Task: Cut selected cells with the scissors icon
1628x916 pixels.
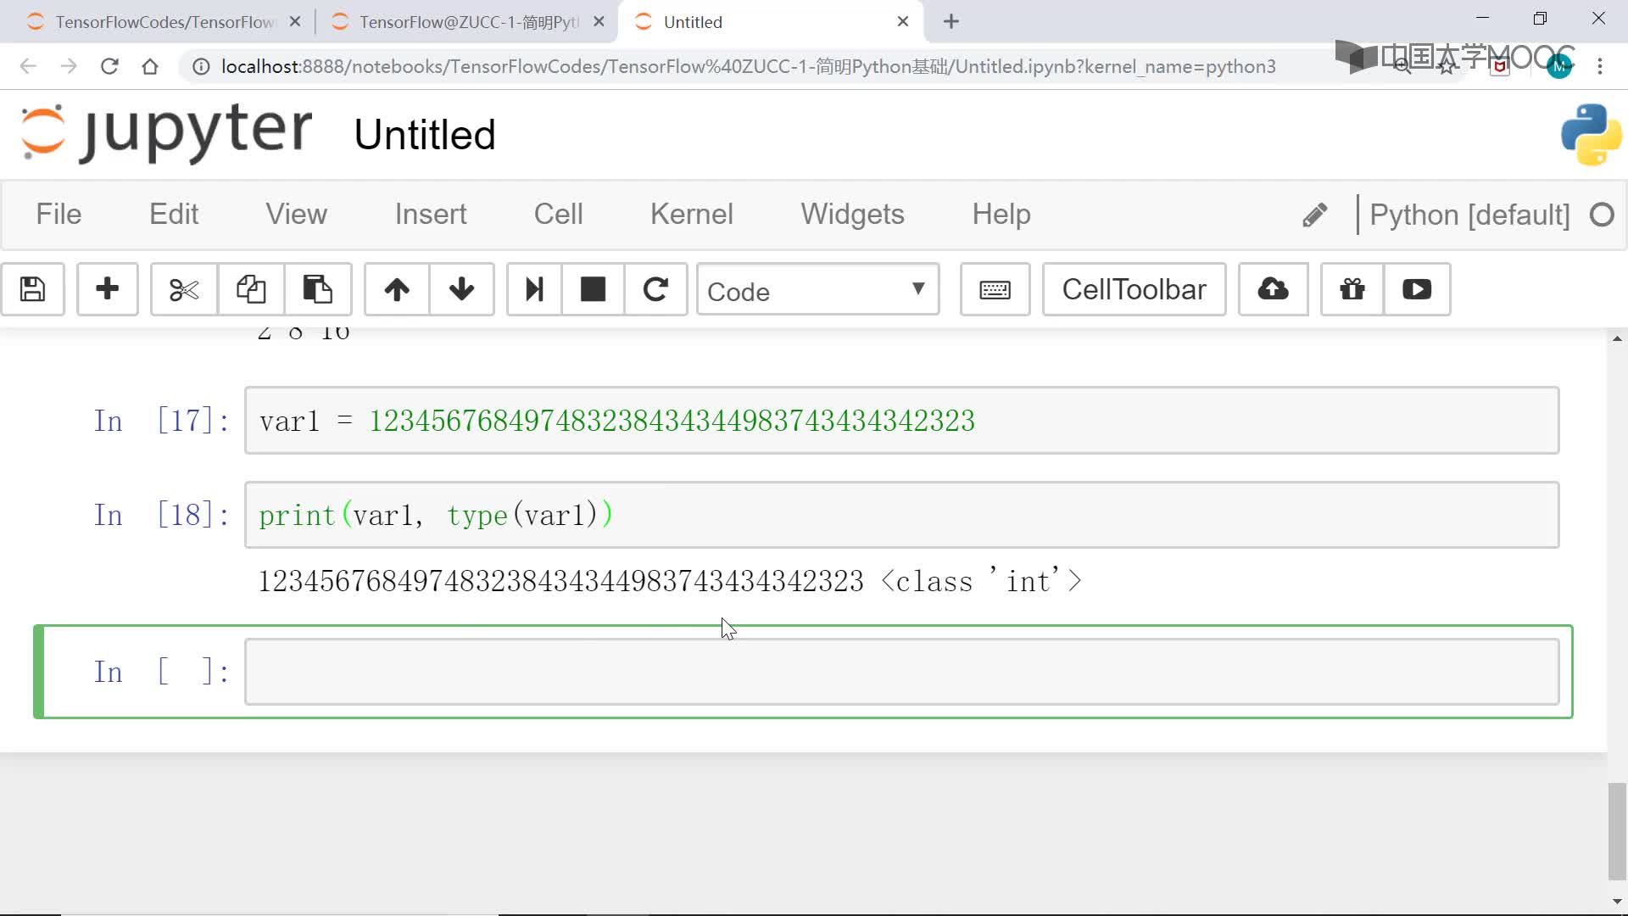Action: (184, 289)
